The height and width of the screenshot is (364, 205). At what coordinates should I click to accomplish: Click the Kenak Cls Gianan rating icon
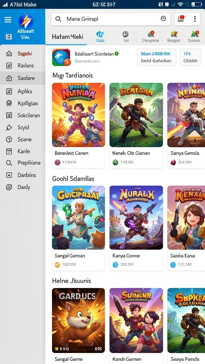pos(115,162)
